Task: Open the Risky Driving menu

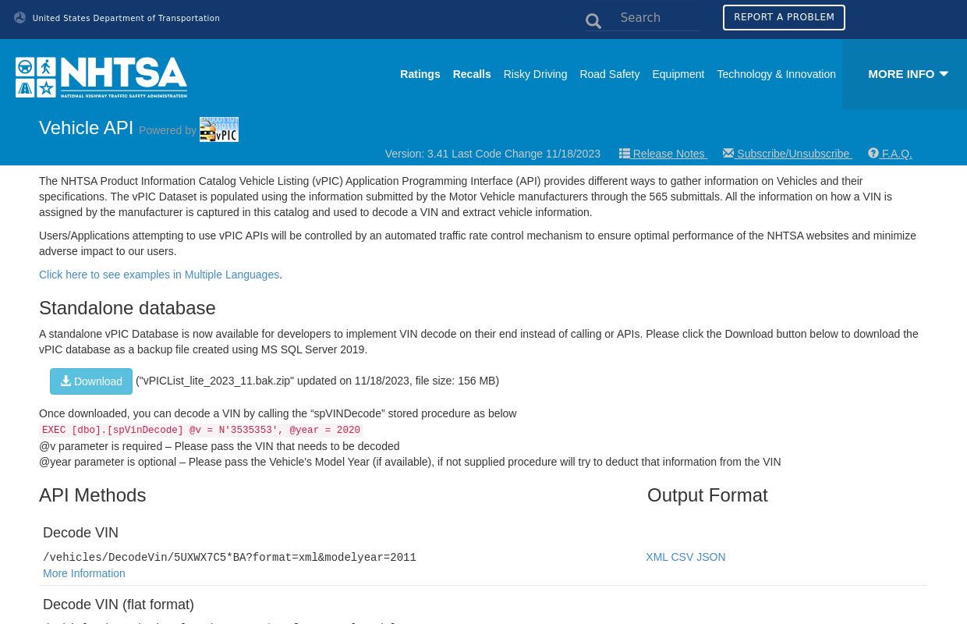Action: pyautogui.click(x=535, y=74)
